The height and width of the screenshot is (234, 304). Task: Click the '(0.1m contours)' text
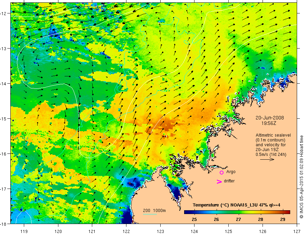(x=270, y=140)
